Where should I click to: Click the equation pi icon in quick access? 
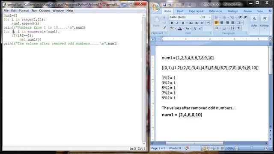(x=190, y=5)
